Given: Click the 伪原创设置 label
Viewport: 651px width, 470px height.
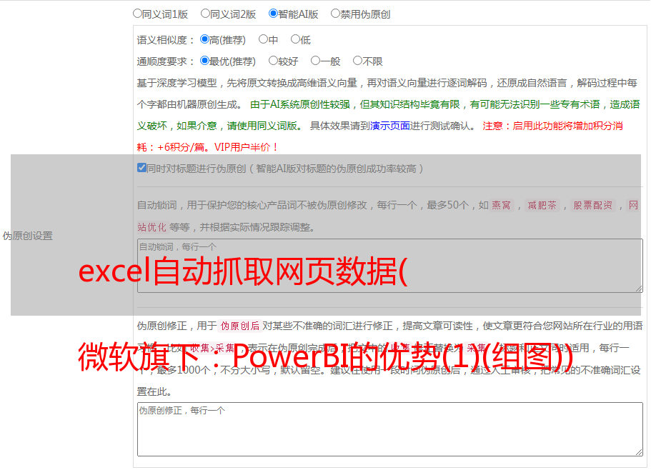Looking at the screenshot, I should coord(27,236).
